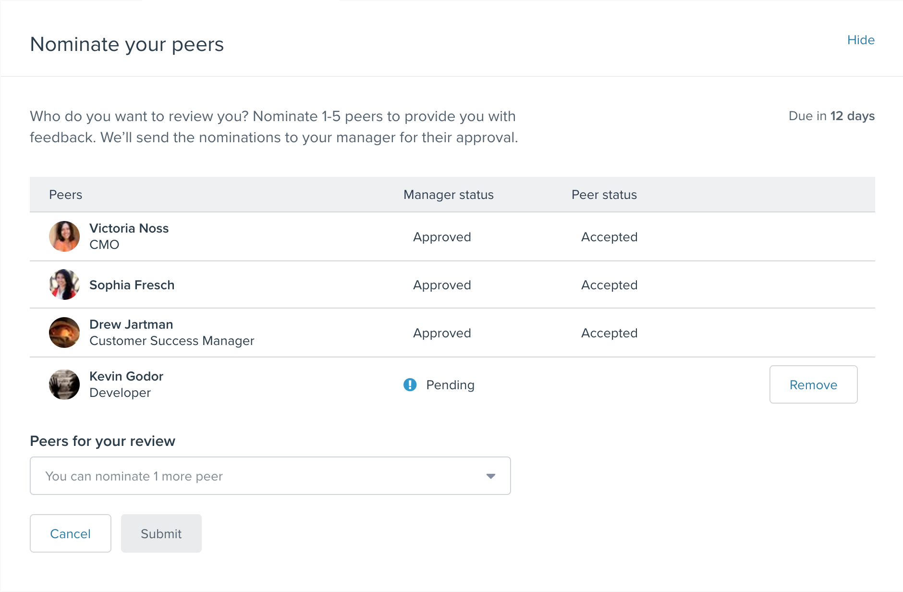The image size is (903, 592).
Task: Click the Pending status alert icon
Action: (x=410, y=385)
